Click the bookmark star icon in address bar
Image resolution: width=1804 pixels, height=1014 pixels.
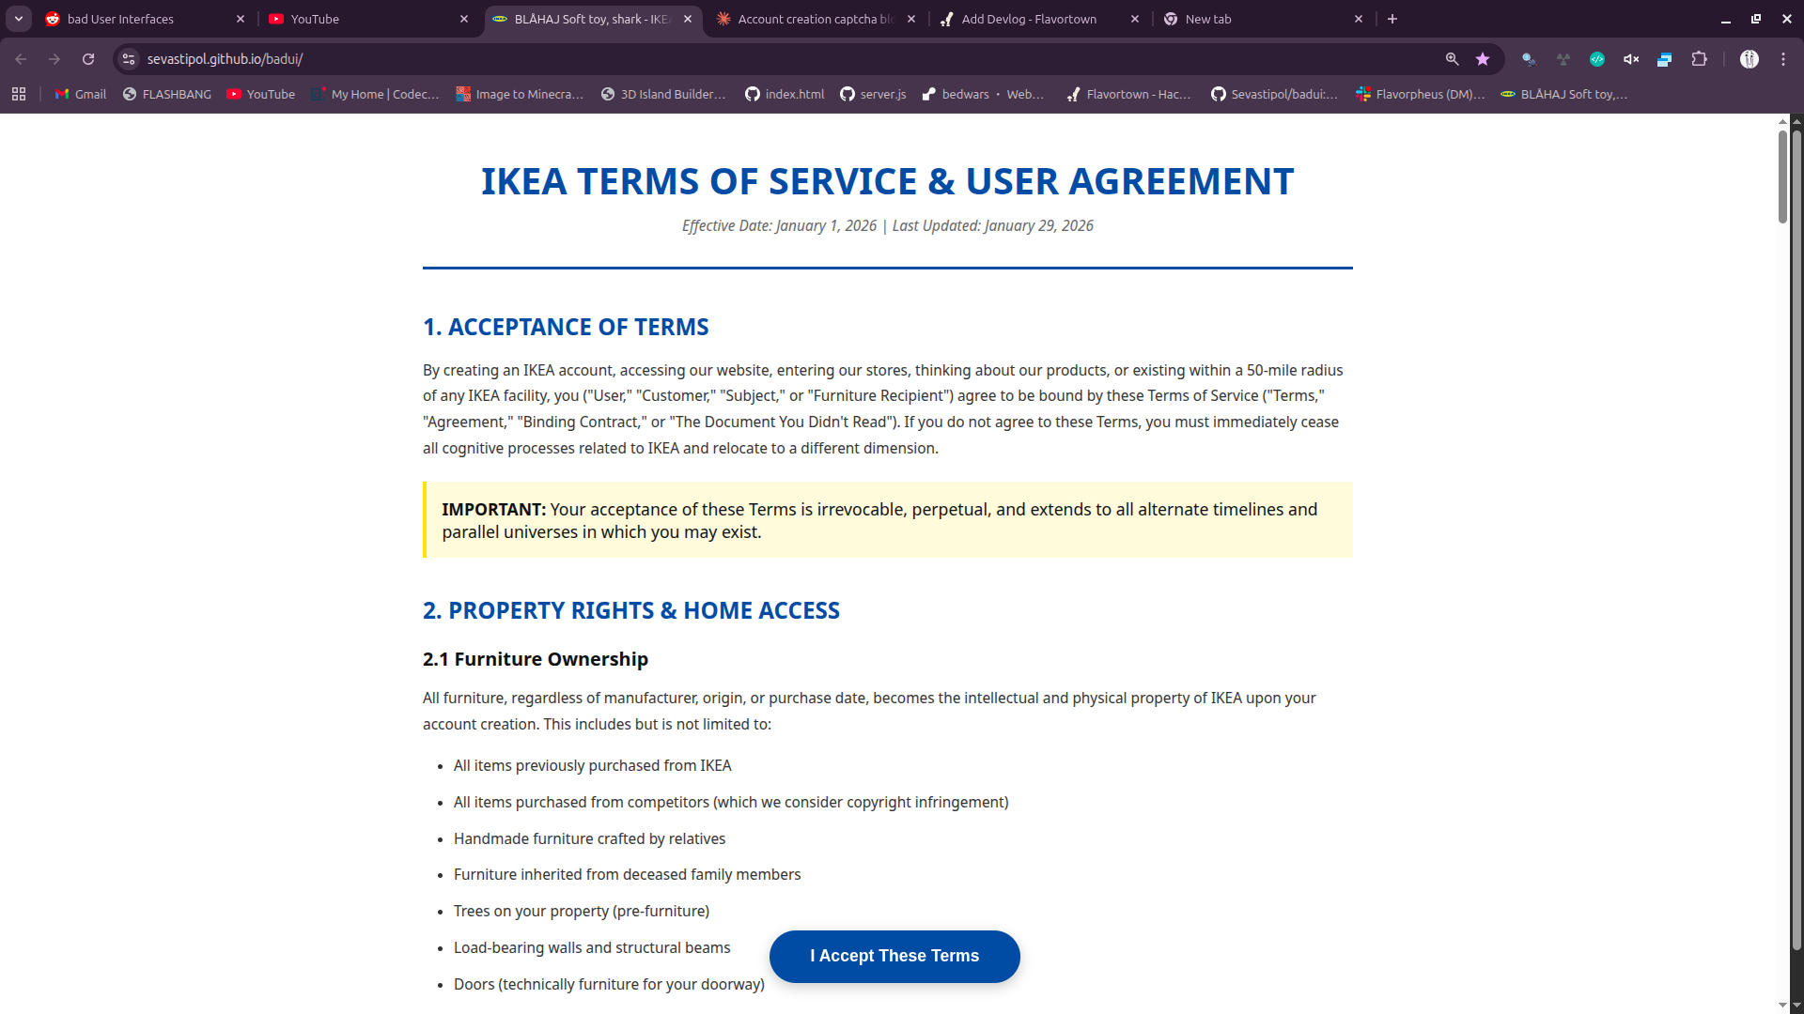tap(1483, 59)
